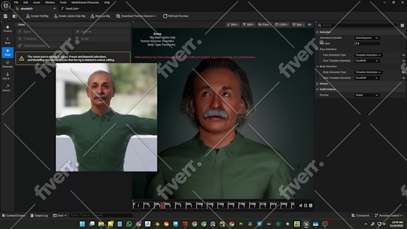The width and height of the screenshot is (407, 229).
Task: Select the Teeth & Eyelashes tool
Action: pyautogui.click(x=44, y=45)
